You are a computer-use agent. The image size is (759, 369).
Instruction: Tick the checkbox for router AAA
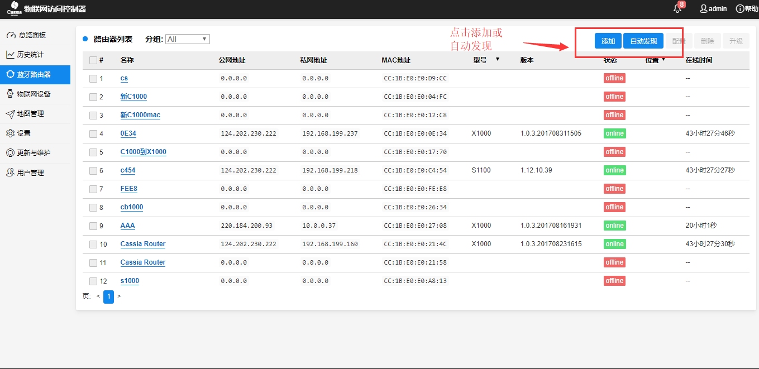(93, 226)
